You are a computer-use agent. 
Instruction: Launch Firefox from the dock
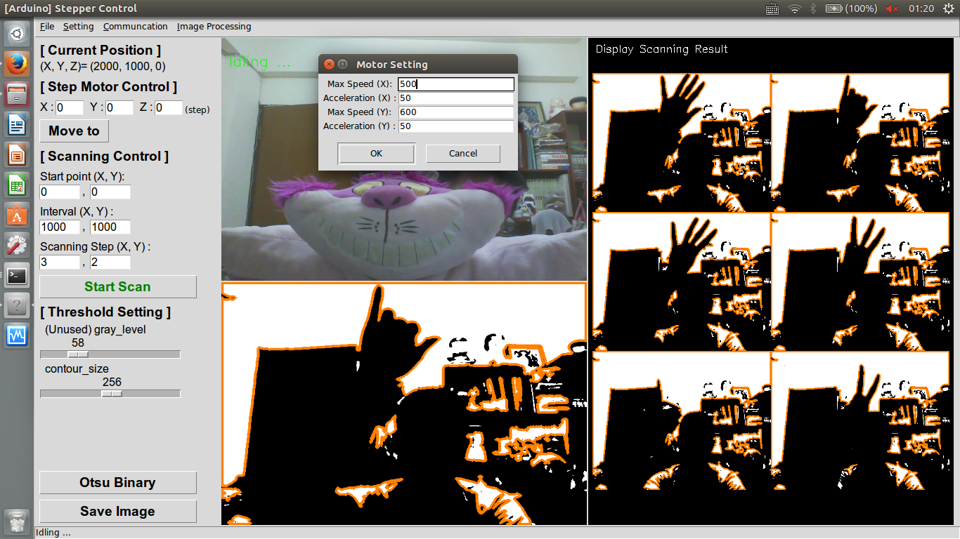coord(17,64)
